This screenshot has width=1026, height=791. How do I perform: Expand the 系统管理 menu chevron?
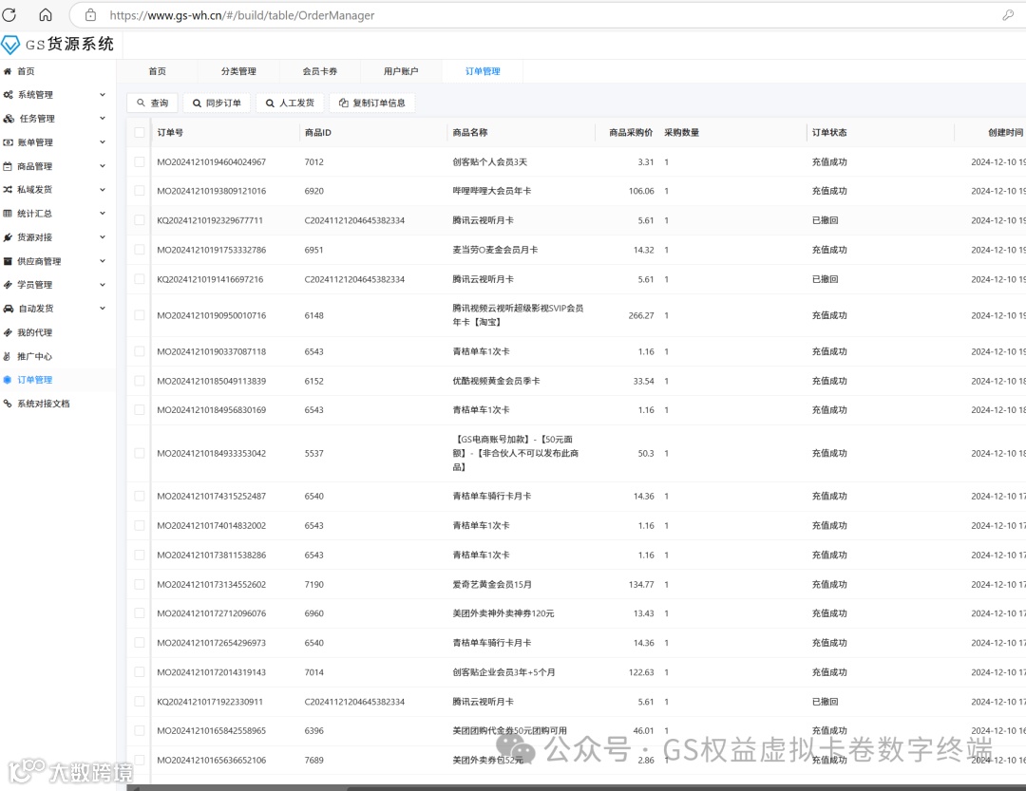click(x=103, y=95)
